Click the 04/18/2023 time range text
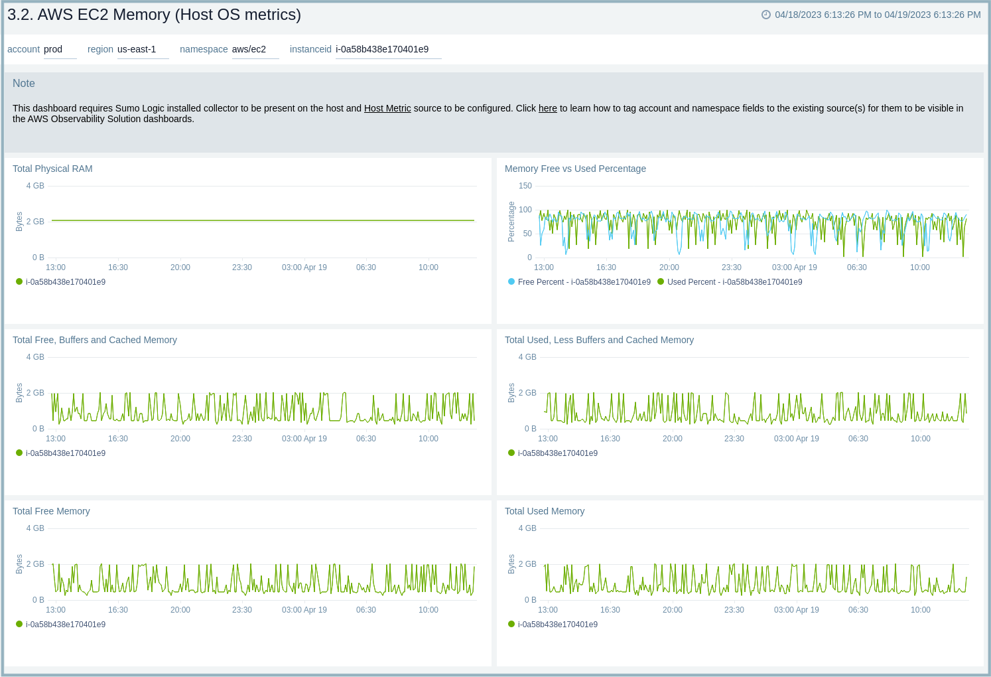 click(876, 15)
